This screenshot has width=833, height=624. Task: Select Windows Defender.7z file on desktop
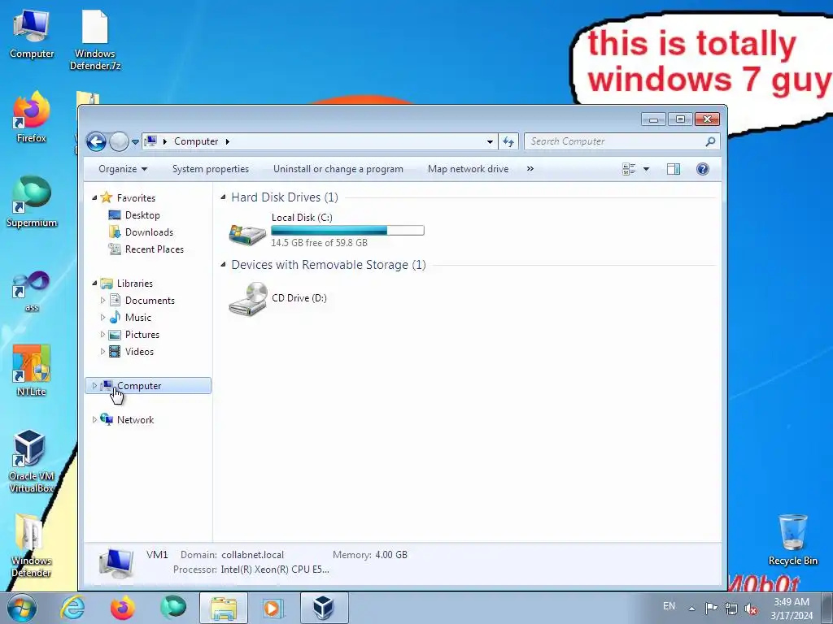(95, 40)
